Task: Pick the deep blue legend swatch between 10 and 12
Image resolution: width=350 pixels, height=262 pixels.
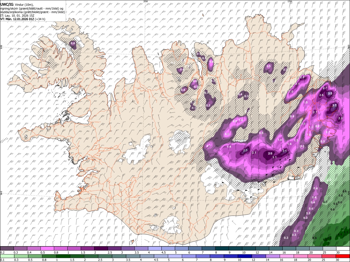Action: [245, 256]
